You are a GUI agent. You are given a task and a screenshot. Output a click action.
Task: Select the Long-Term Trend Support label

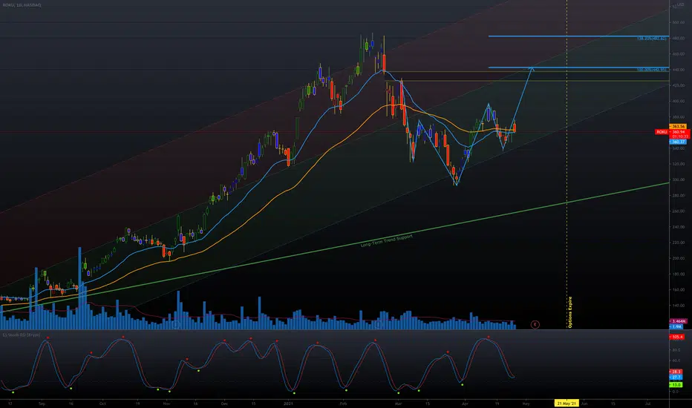coord(387,241)
